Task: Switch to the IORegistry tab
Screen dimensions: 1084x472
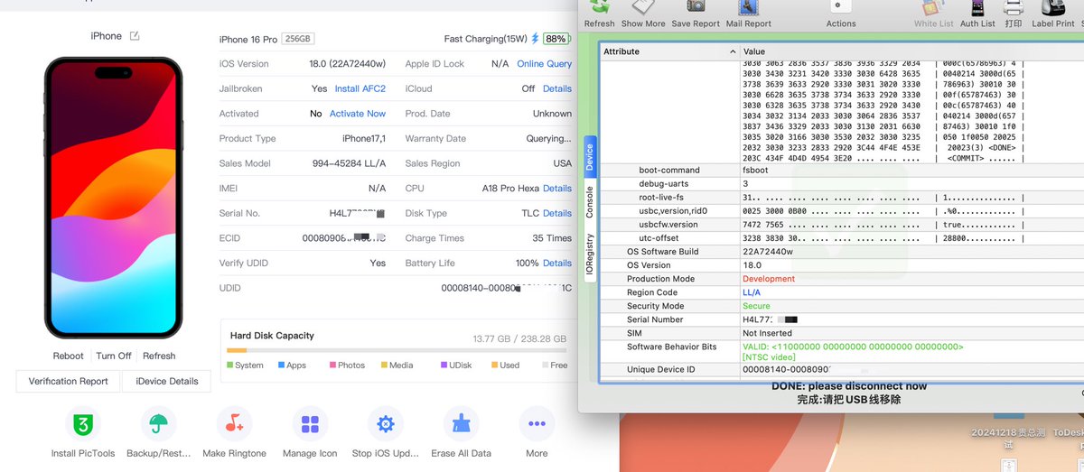Action: pos(589,255)
